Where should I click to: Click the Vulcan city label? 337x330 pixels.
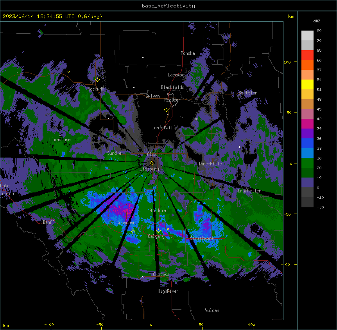pyautogui.click(x=212, y=310)
